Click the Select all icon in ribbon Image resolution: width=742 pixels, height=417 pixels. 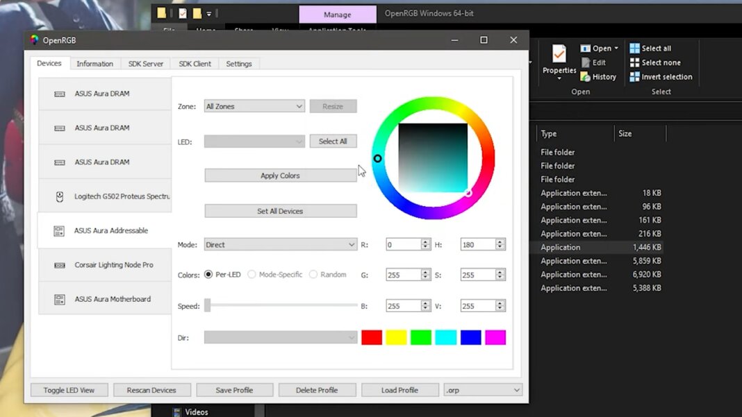click(x=634, y=49)
